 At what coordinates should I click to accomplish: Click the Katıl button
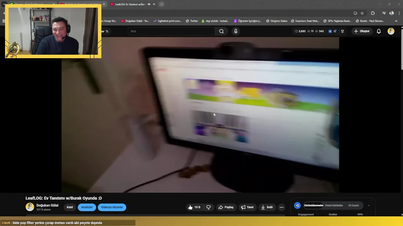click(x=70, y=207)
